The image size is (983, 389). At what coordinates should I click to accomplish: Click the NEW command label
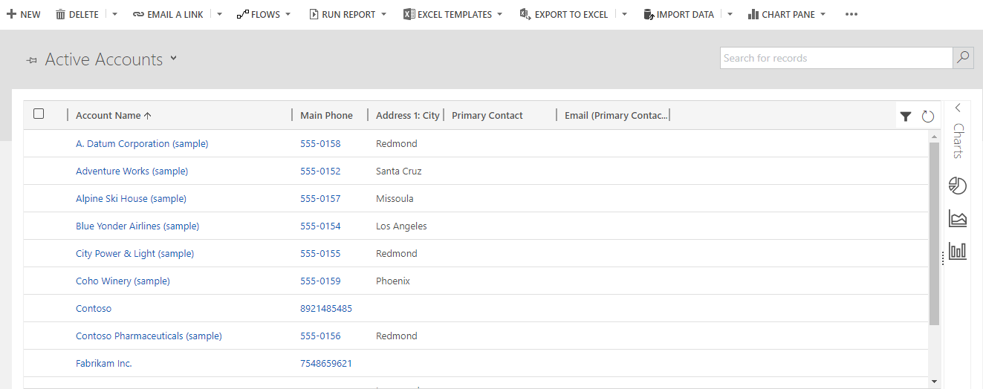(x=30, y=14)
